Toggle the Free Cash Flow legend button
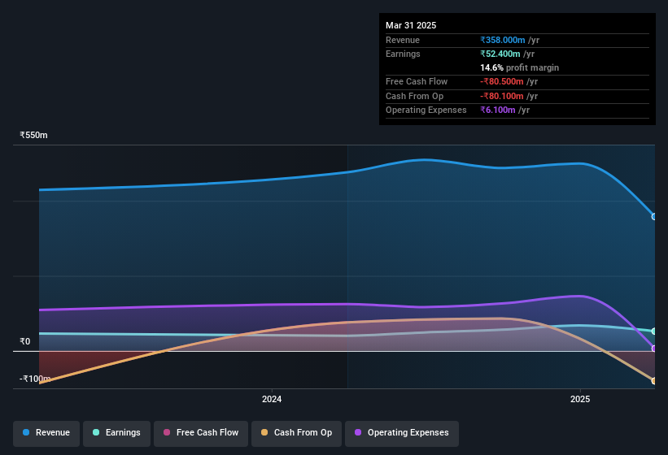668x455 pixels. pos(201,433)
